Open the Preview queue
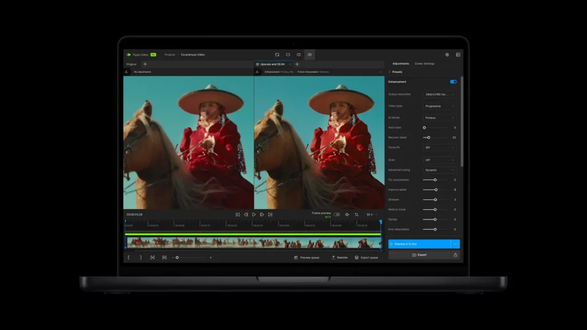 pos(307,258)
